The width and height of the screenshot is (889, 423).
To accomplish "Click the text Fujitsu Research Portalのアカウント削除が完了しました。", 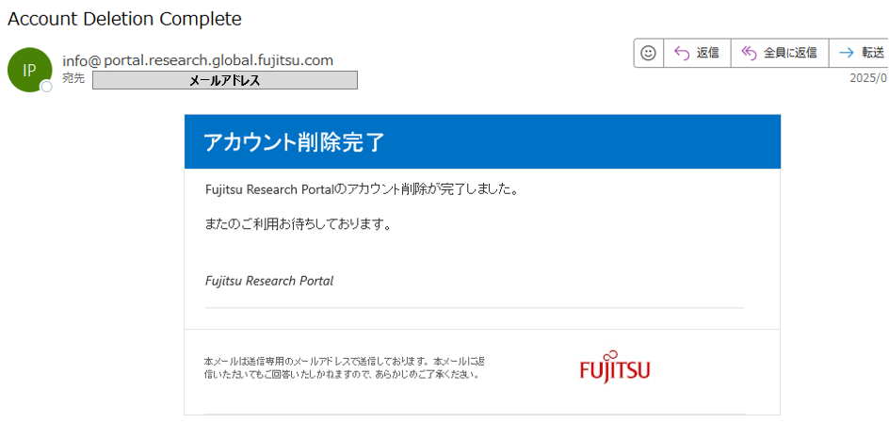I will [362, 189].
